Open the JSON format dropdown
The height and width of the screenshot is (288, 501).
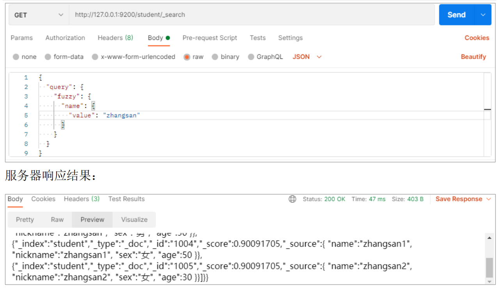[307, 57]
